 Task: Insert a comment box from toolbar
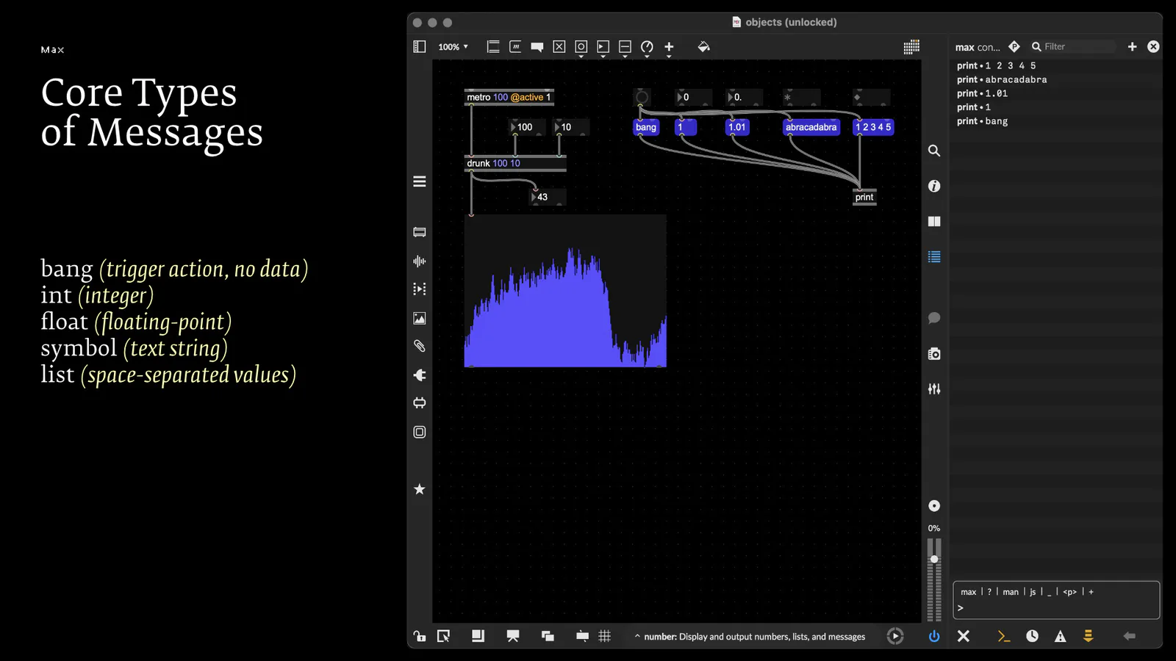click(x=537, y=47)
